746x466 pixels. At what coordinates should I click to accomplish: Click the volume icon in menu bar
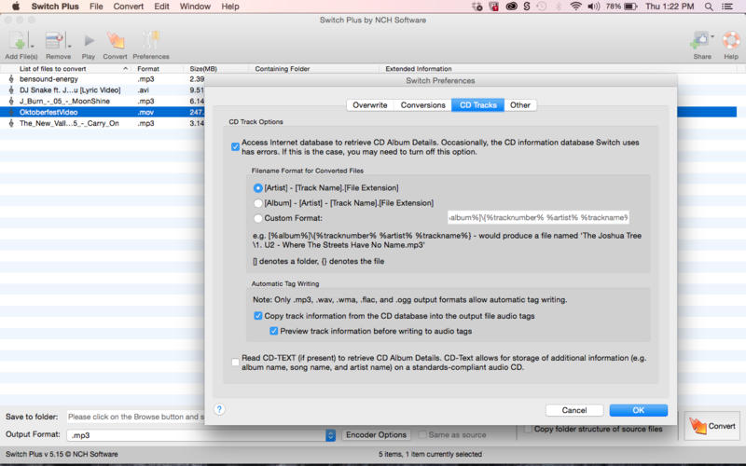tap(593, 7)
